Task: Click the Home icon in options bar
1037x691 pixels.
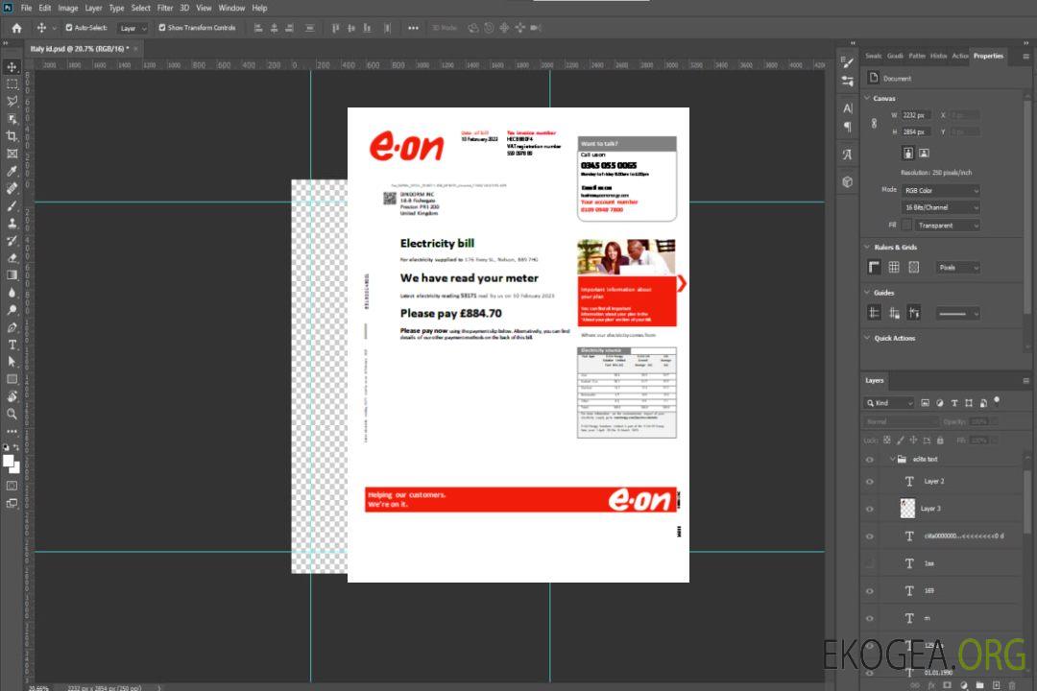Action: pyautogui.click(x=16, y=28)
